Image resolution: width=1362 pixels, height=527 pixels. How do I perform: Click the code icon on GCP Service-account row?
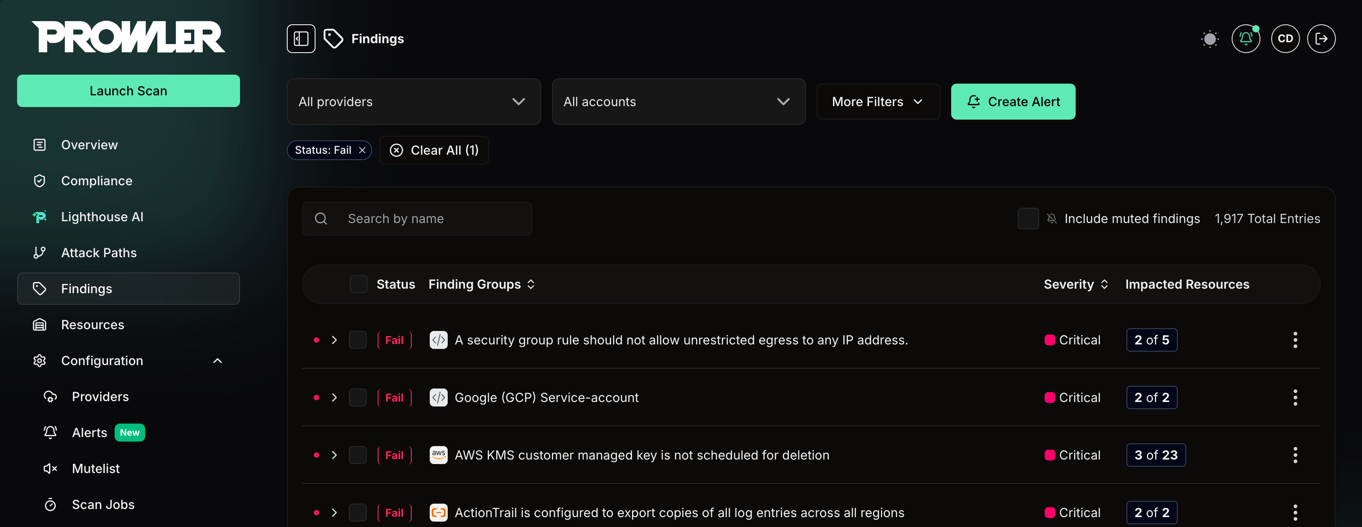coord(438,397)
